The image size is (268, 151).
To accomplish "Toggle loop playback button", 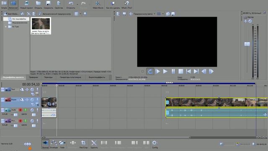I will coord(150,71).
